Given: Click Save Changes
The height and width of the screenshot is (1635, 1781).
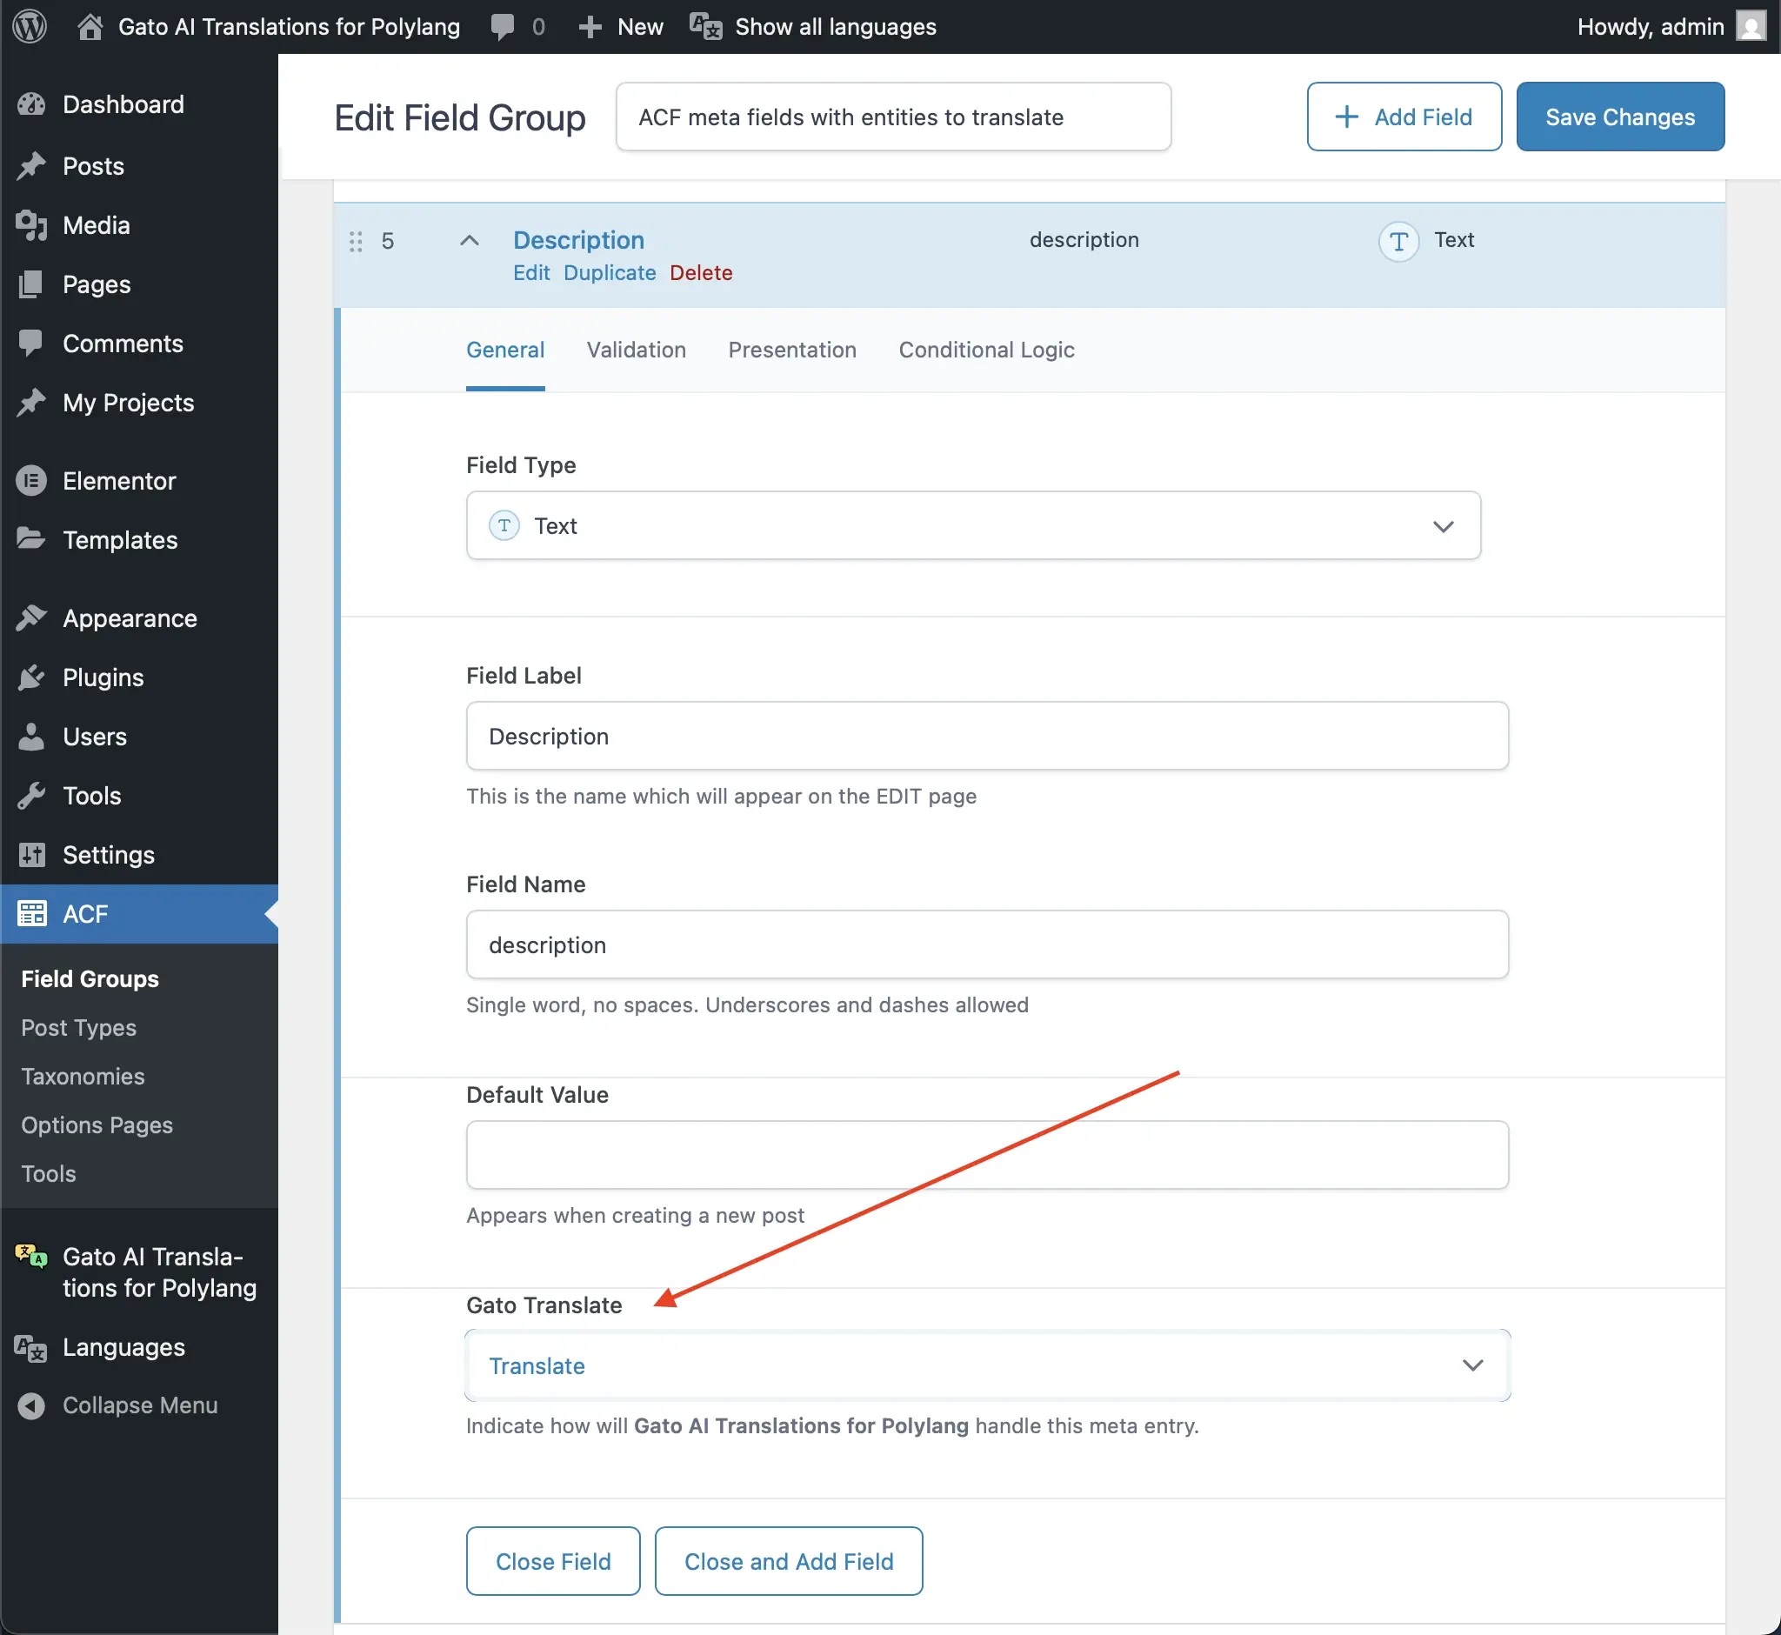Looking at the screenshot, I should 1618,116.
